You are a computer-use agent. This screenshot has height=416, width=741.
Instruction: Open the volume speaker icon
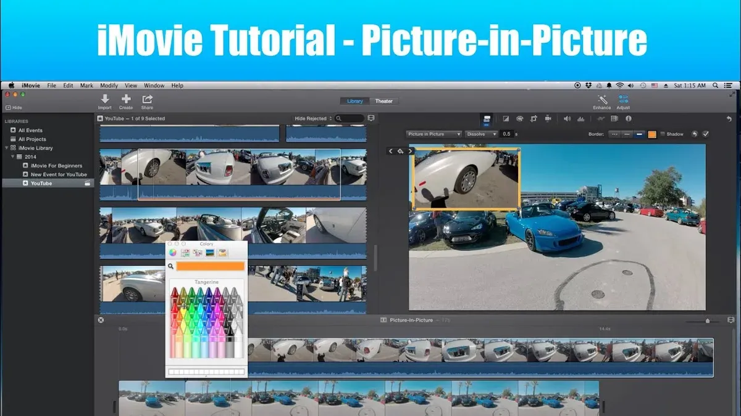tap(567, 118)
